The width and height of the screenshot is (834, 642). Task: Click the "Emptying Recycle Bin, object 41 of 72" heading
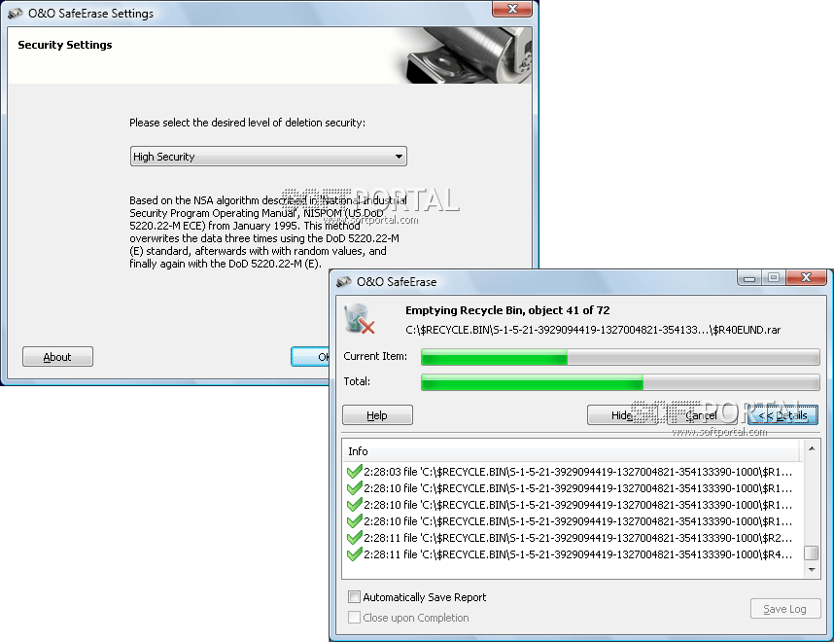point(507,310)
